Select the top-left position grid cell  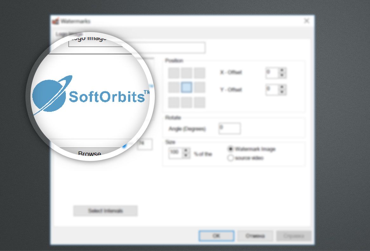(x=174, y=73)
